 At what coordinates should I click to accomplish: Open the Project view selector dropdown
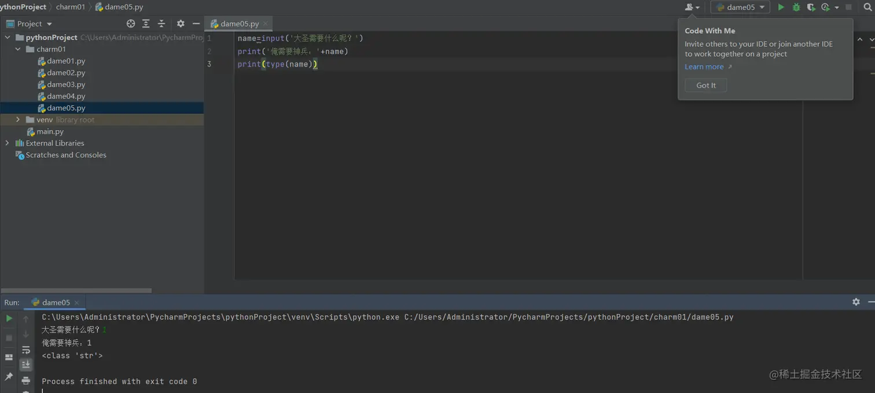[30, 24]
